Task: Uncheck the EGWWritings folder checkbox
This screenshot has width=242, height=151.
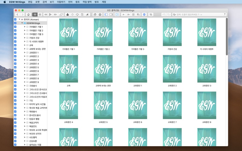Action: [15, 23]
